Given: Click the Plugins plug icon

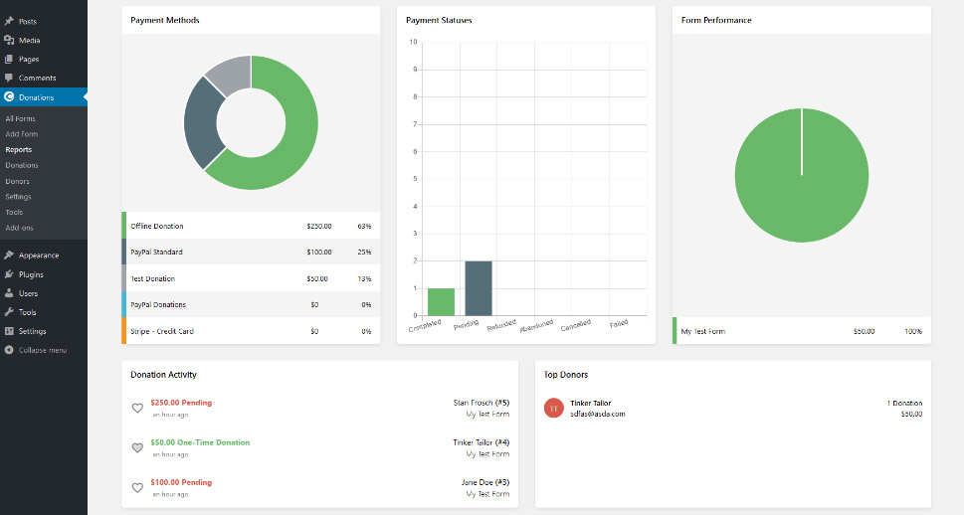Looking at the screenshot, I should 9,274.
